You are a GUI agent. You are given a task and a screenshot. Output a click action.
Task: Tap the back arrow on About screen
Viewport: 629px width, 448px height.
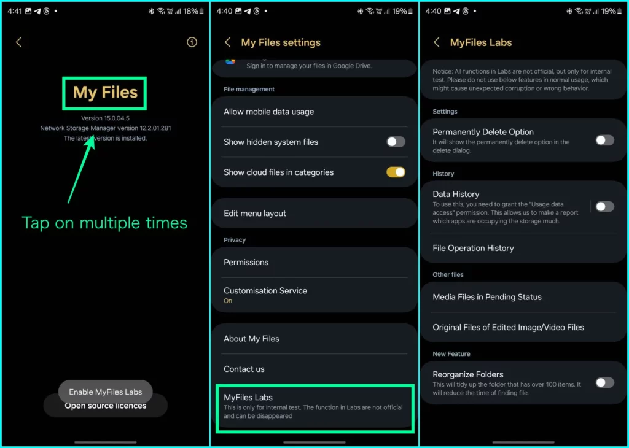tap(18, 42)
